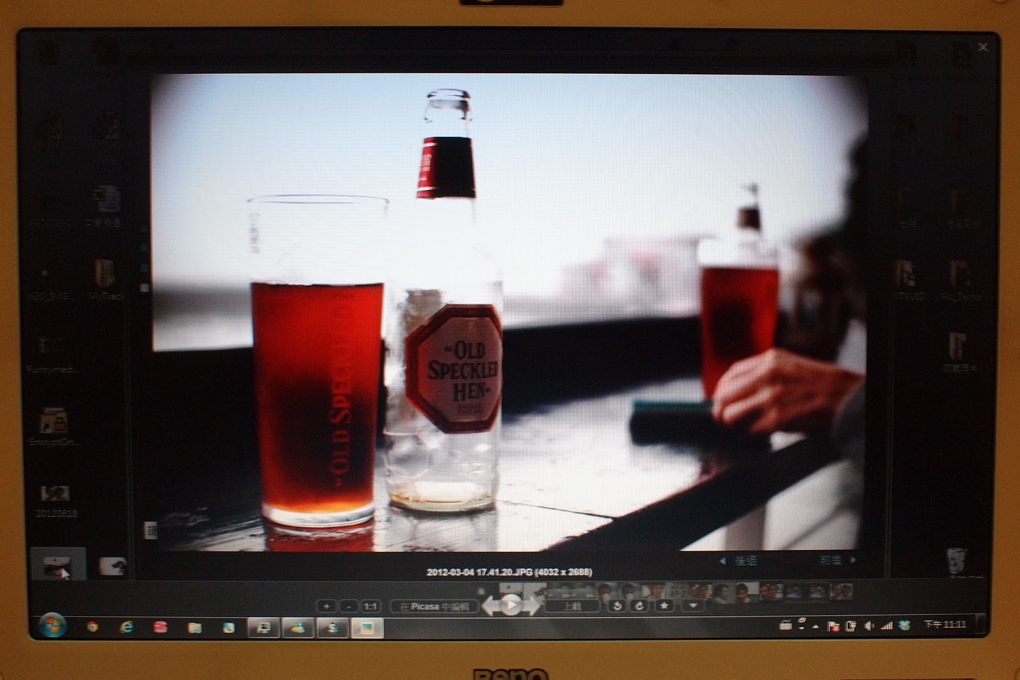Open the volume speaker tray icon

(x=869, y=626)
